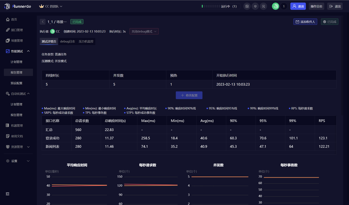The width and height of the screenshot is (349, 205).
Task: Open the CC 的团队 team dropdown
Action: click(x=51, y=6)
